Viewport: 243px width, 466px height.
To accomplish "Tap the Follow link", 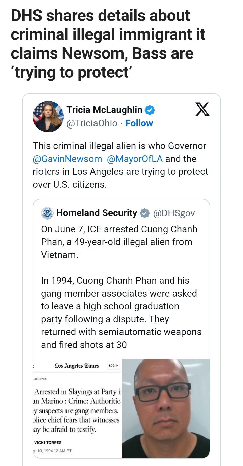I will click(139, 123).
